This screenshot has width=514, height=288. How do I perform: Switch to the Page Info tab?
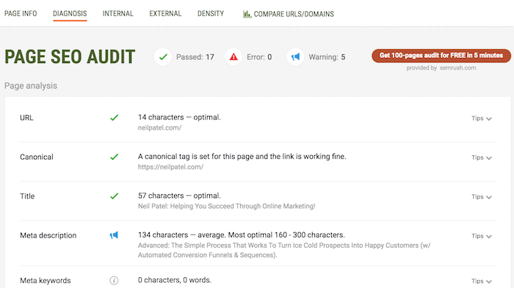pos(21,14)
